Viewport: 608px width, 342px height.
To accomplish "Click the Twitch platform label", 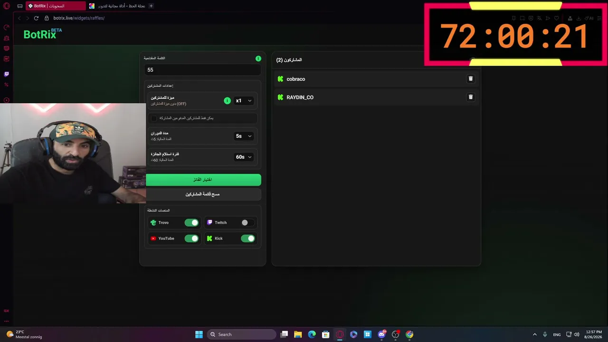I will tap(221, 223).
